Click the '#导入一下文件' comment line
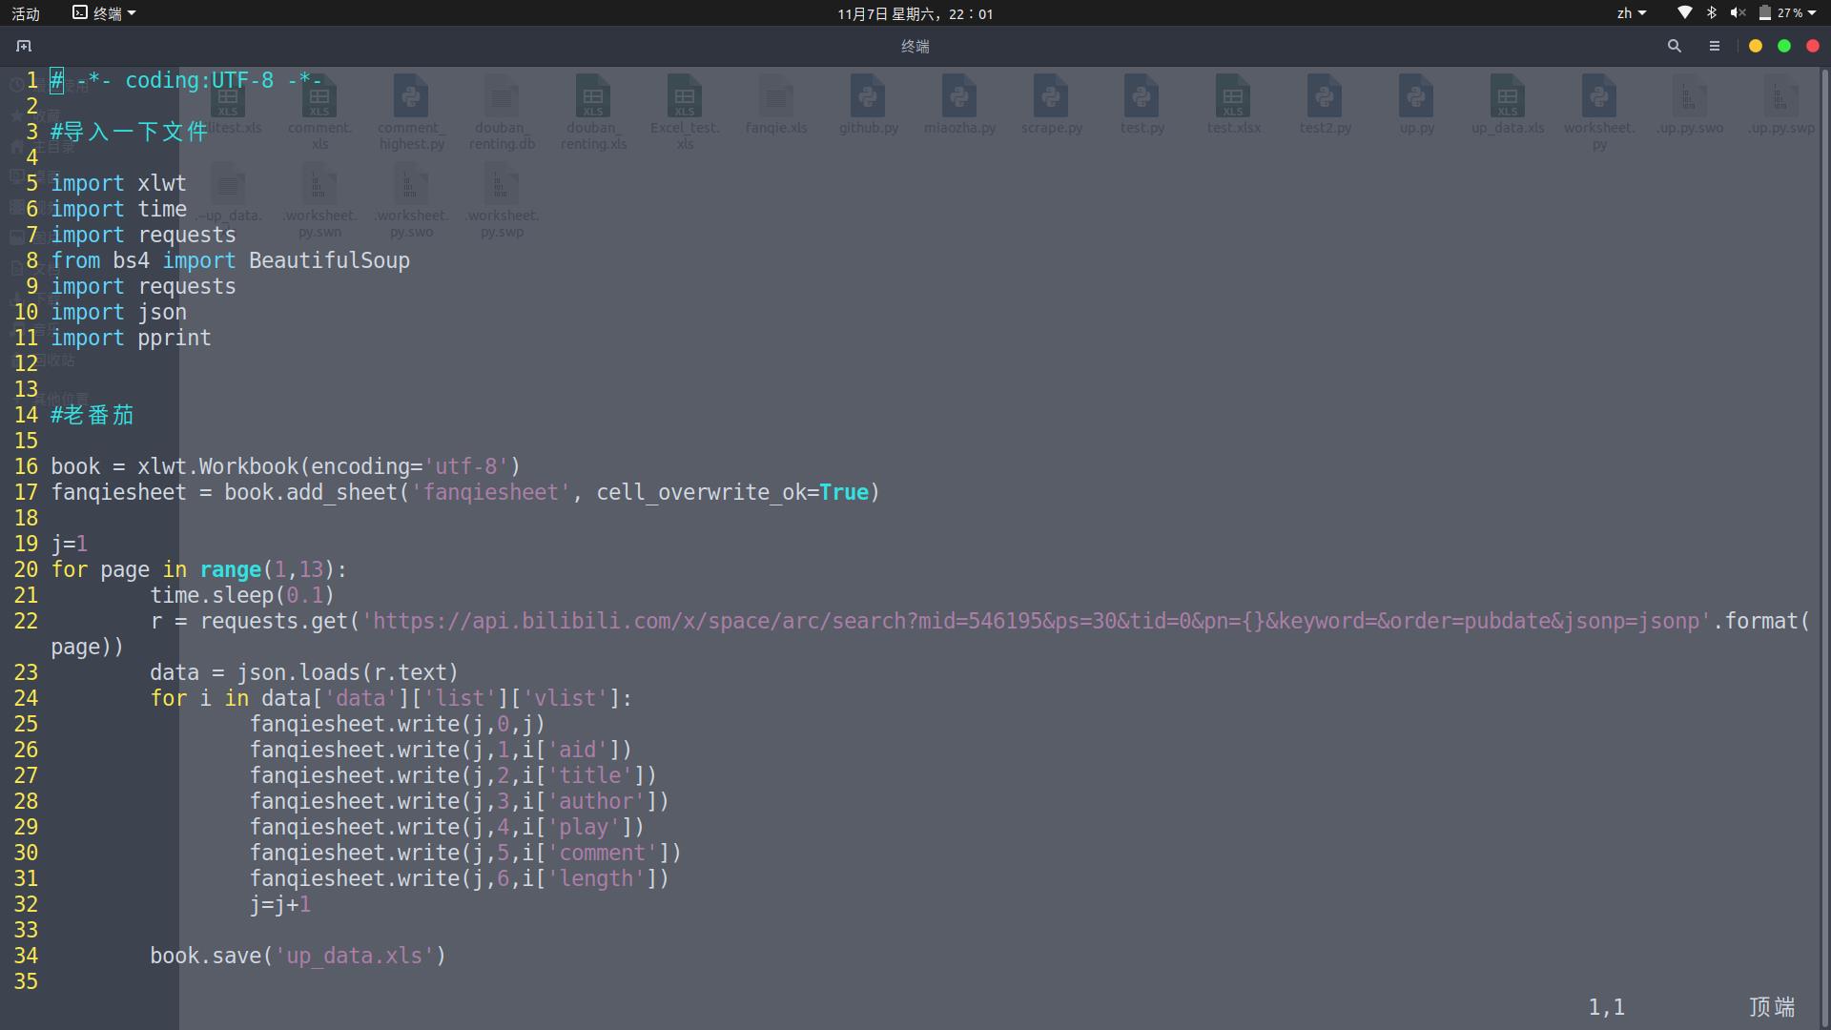Image resolution: width=1831 pixels, height=1030 pixels. pyautogui.click(x=129, y=132)
